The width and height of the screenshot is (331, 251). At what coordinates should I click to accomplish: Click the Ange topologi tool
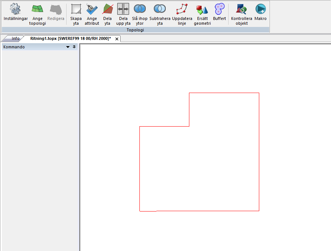pyautogui.click(x=37, y=14)
